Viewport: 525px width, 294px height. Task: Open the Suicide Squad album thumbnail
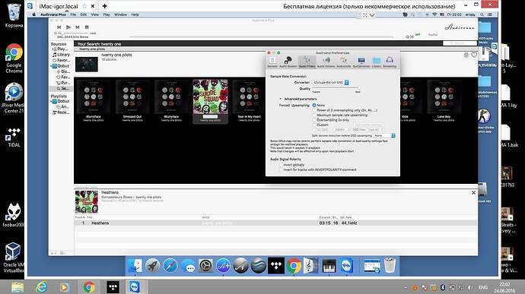tap(210, 96)
